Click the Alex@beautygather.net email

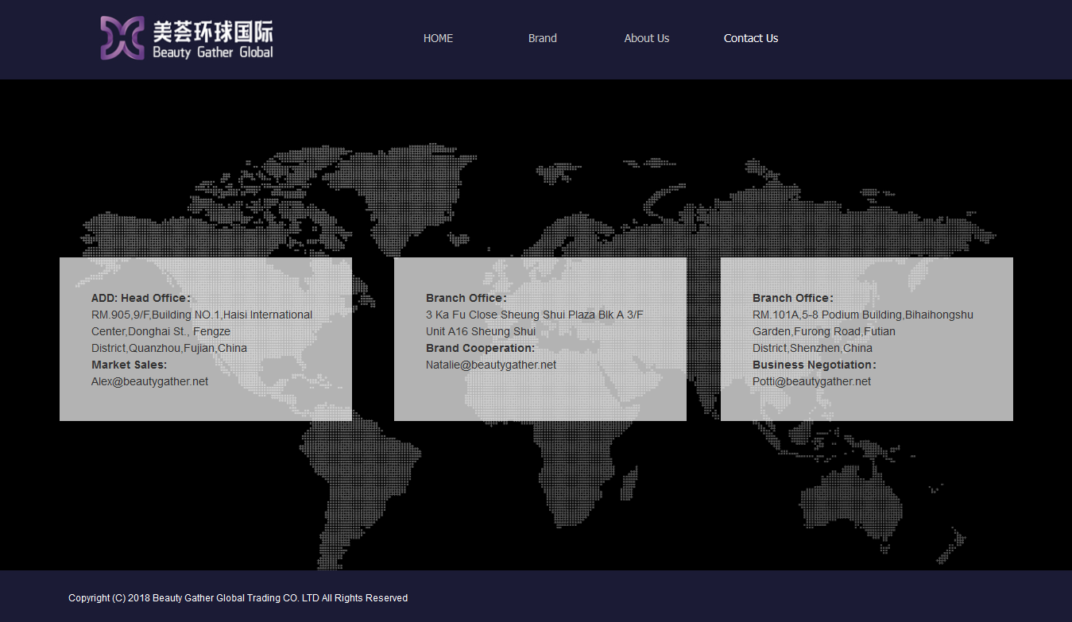pos(149,381)
